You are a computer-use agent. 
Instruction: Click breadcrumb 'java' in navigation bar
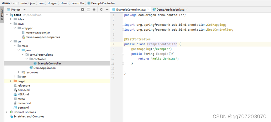[33, 3]
